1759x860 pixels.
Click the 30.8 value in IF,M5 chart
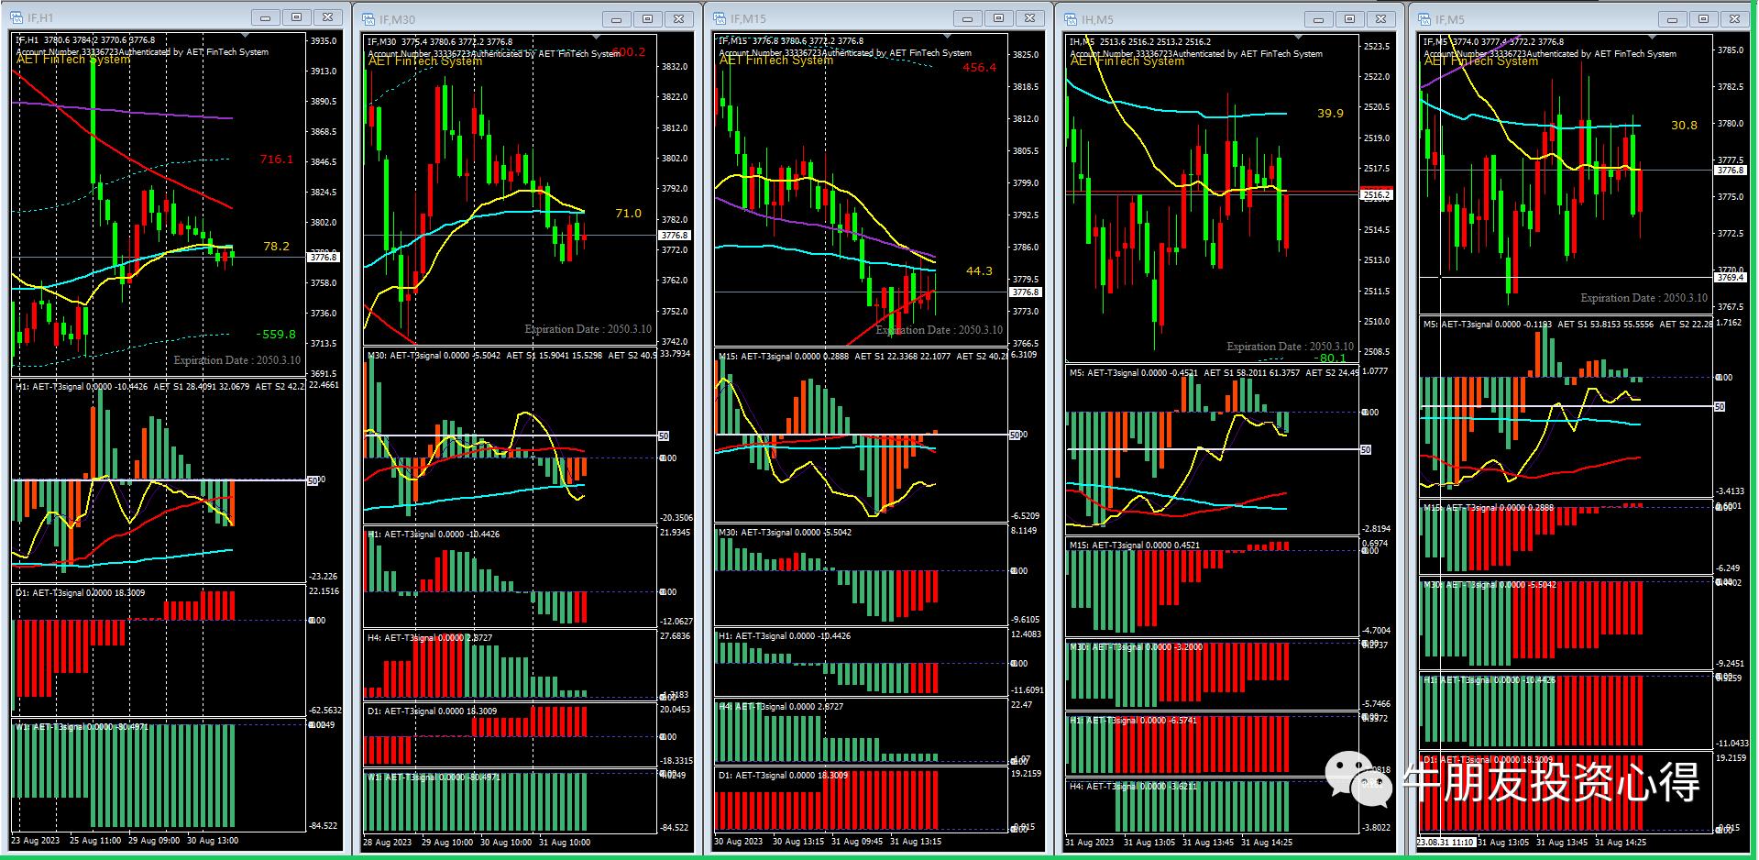point(1684,126)
